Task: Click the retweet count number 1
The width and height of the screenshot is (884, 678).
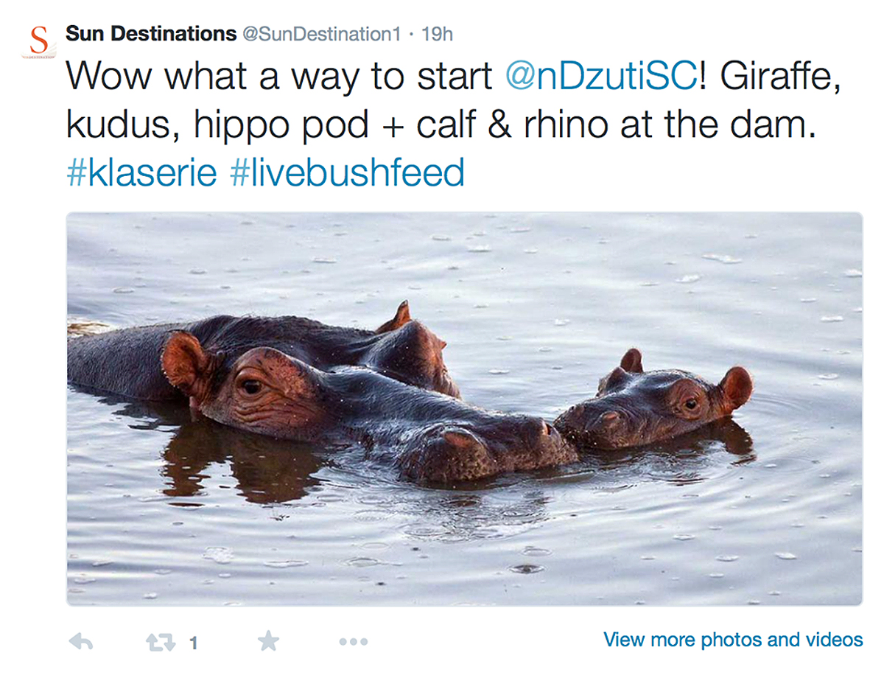Action: (x=193, y=643)
